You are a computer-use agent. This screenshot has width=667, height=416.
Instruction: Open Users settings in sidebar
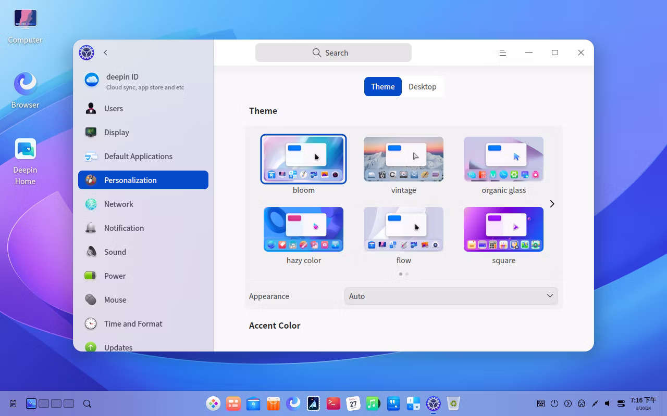[x=114, y=109]
